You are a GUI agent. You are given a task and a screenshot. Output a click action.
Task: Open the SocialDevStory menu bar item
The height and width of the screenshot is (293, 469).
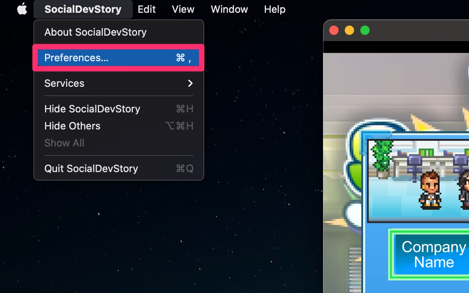83,9
